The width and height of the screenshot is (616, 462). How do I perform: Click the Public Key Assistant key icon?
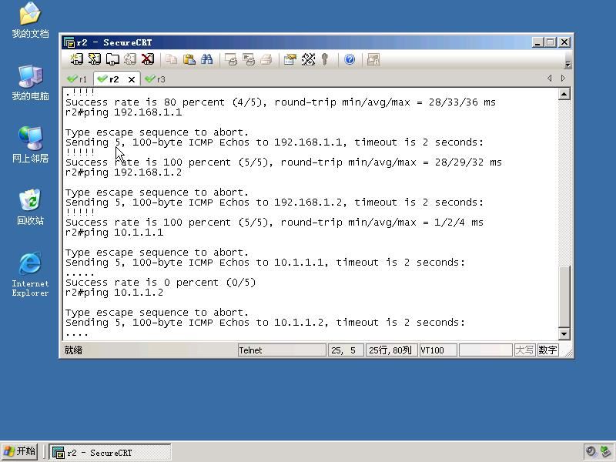pyautogui.click(x=325, y=59)
